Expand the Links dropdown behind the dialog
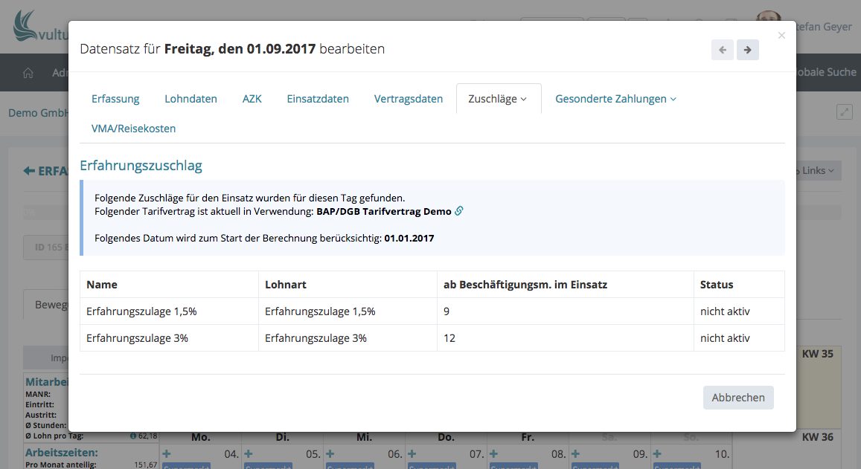 point(817,171)
